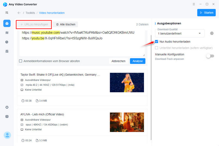Collapse the sidebar with the menu toggle icon
219x146 pixels.
(x=7, y=13)
